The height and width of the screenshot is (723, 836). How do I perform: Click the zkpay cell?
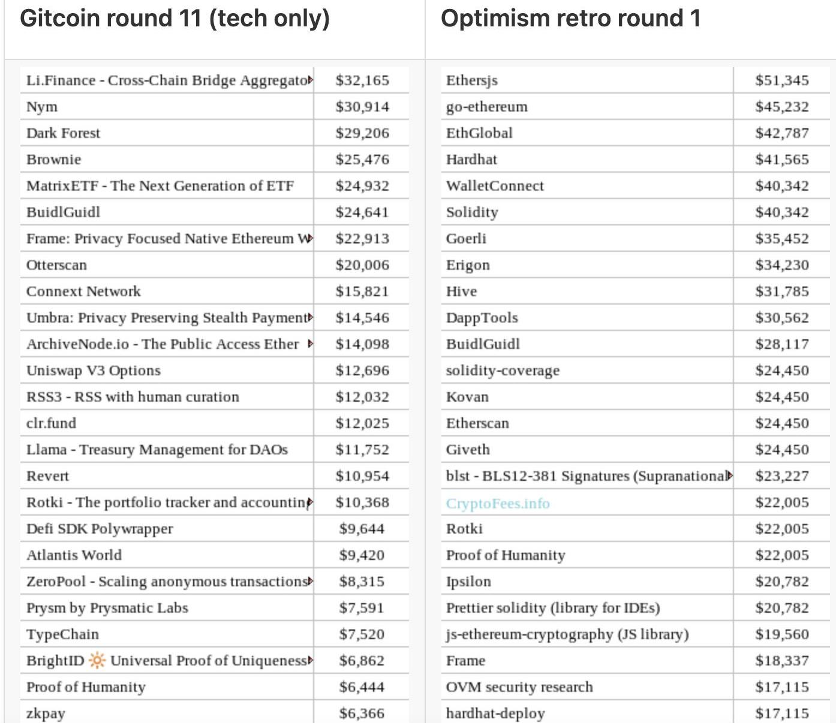tap(46, 713)
